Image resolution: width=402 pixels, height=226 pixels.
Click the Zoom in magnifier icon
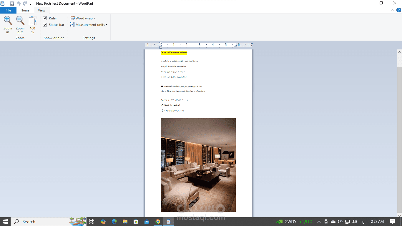pyautogui.click(x=8, y=21)
